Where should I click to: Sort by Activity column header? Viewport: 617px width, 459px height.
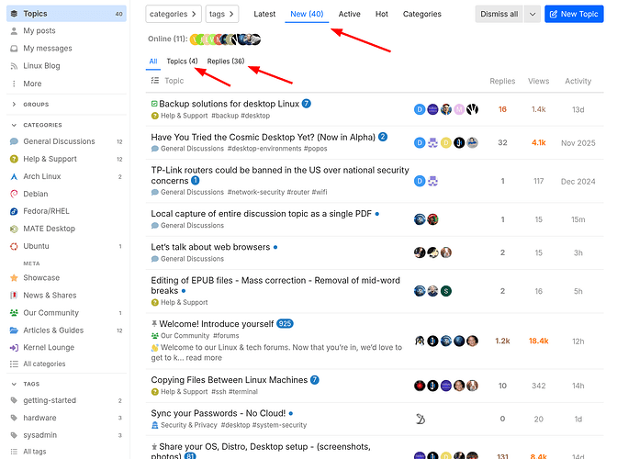click(578, 81)
